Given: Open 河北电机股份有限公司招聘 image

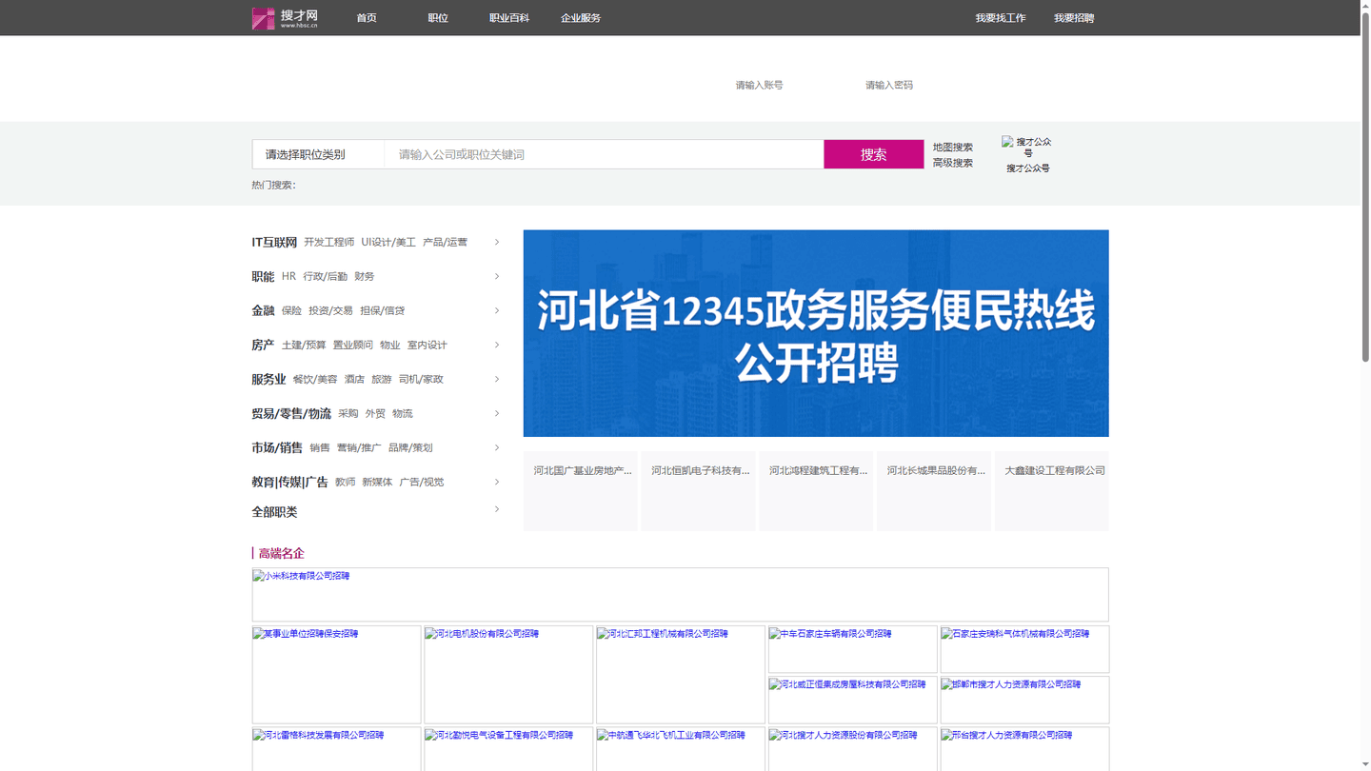Looking at the screenshot, I should tap(508, 675).
